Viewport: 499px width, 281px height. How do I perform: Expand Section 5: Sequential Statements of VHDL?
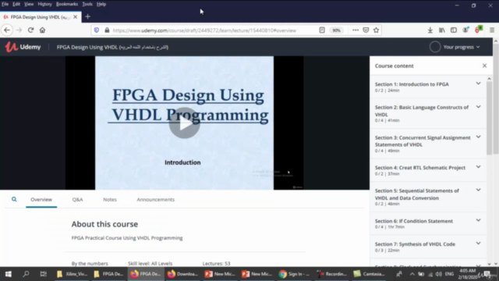[428, 197]
